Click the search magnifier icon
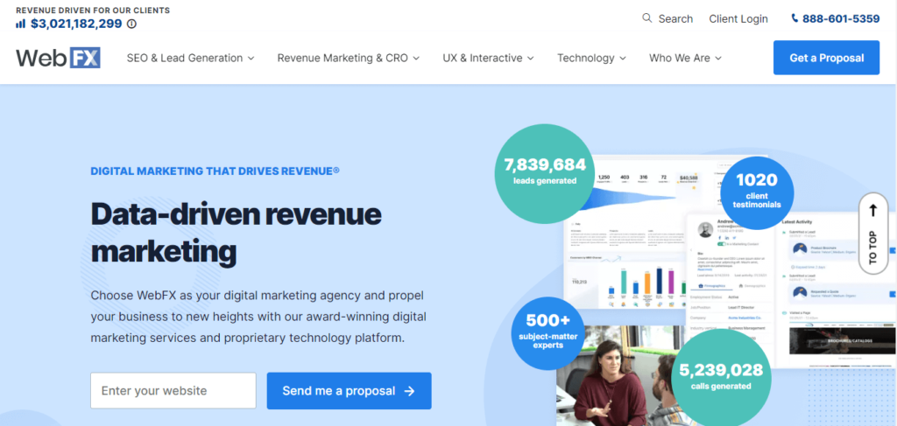Image resolution: width=897 pixels, height=426 pixels. [x=647, y=18]
